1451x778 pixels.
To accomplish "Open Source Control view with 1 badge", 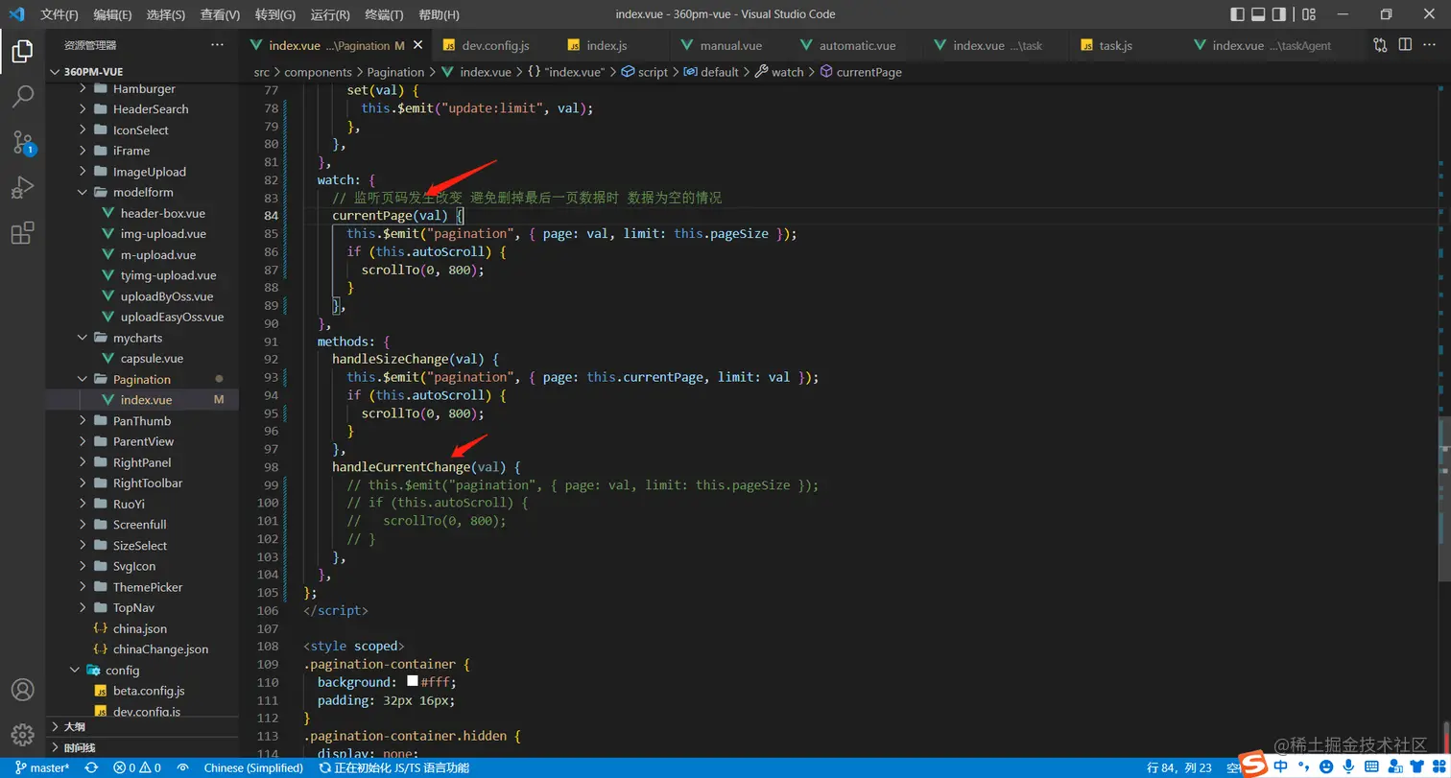I will [22, 142].
